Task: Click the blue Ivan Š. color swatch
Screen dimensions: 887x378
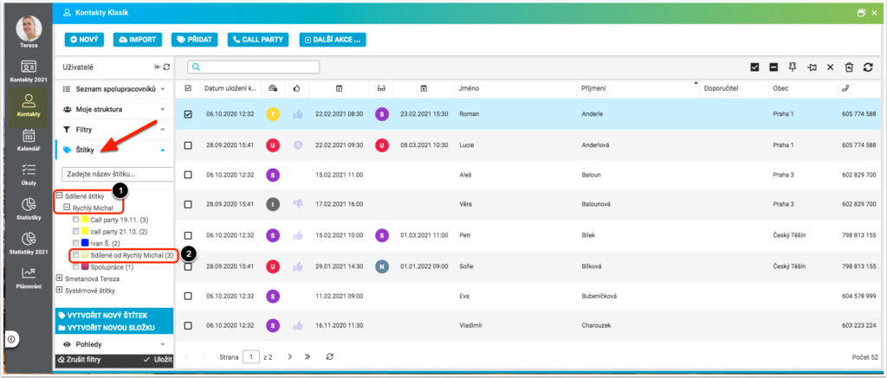Action: [85, 244]
